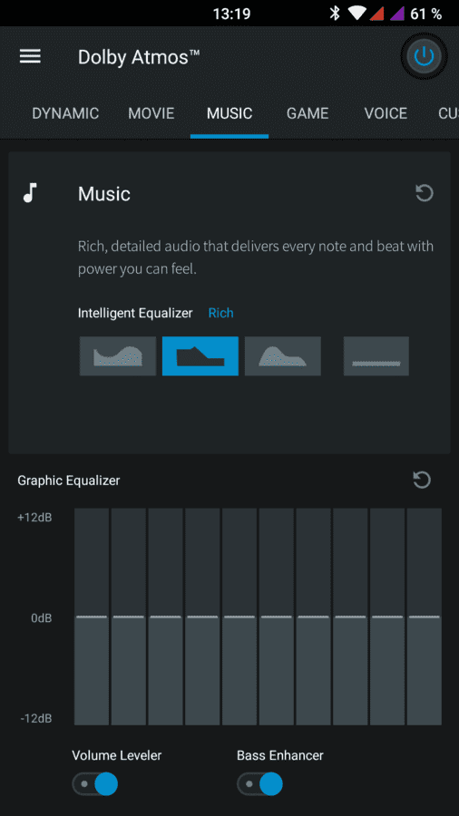Click the Intelligent Equalizer label
459x816 pixels.
click(135, 313)
